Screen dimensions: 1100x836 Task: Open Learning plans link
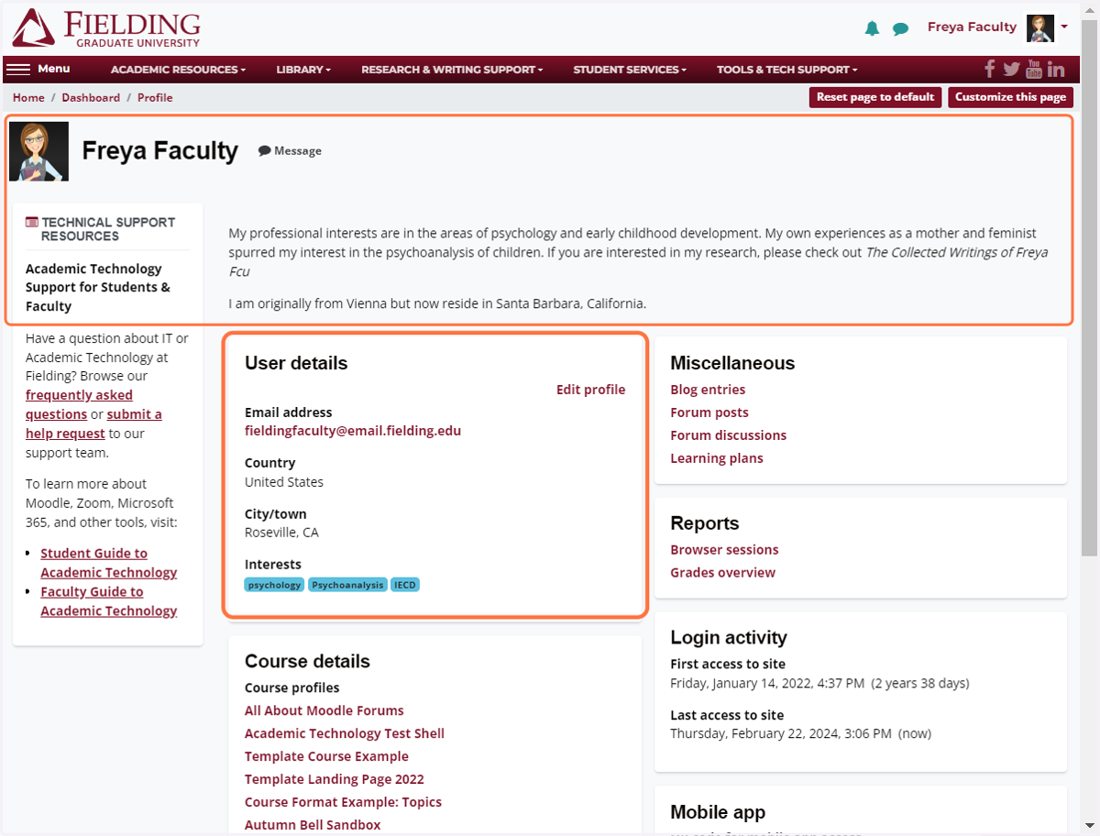click(717, 458)
